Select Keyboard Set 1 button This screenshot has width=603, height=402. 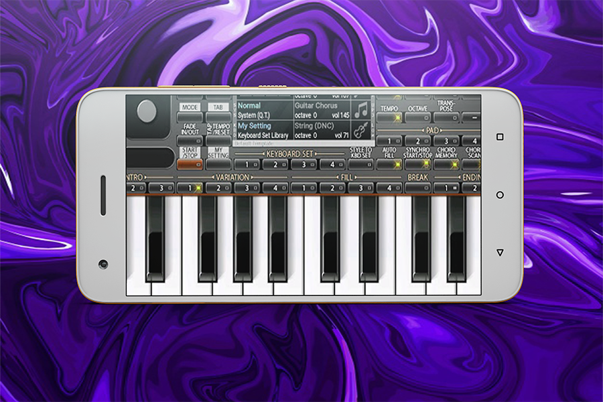[x=247, y=165]
